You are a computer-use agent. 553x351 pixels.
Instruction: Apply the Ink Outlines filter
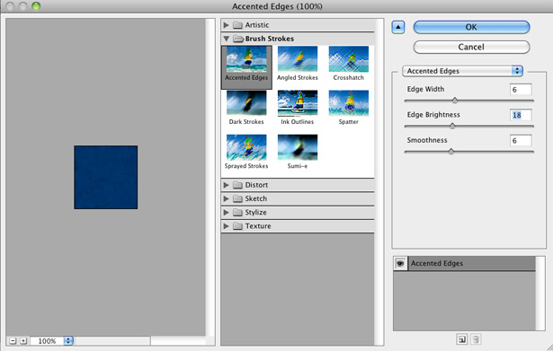[298, 108]
